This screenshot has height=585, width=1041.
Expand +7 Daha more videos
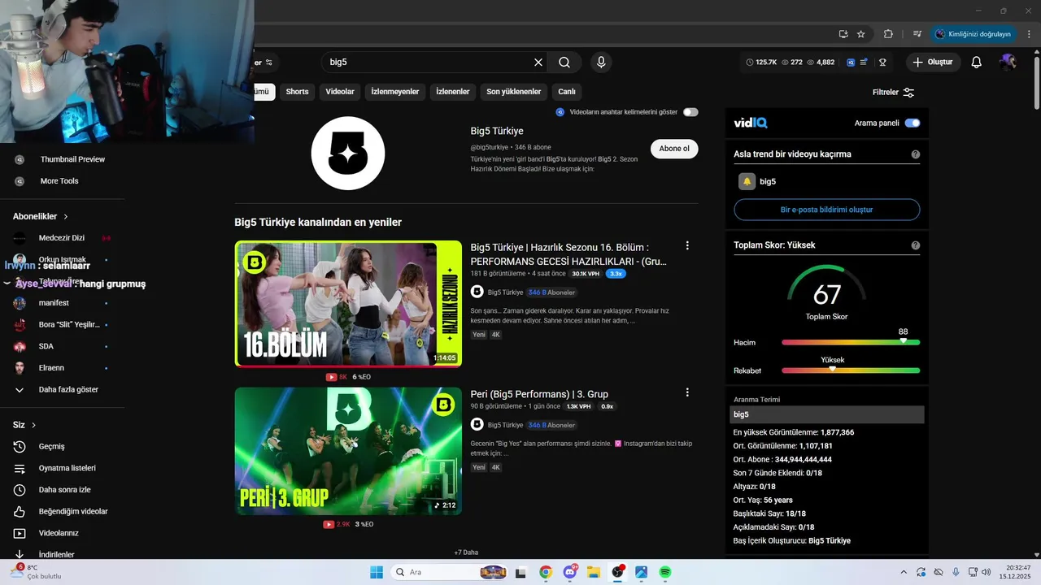click(x=466, y=552)
